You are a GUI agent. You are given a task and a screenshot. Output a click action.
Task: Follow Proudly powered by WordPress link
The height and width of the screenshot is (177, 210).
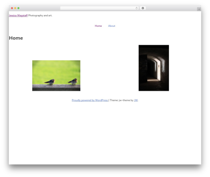90,100
